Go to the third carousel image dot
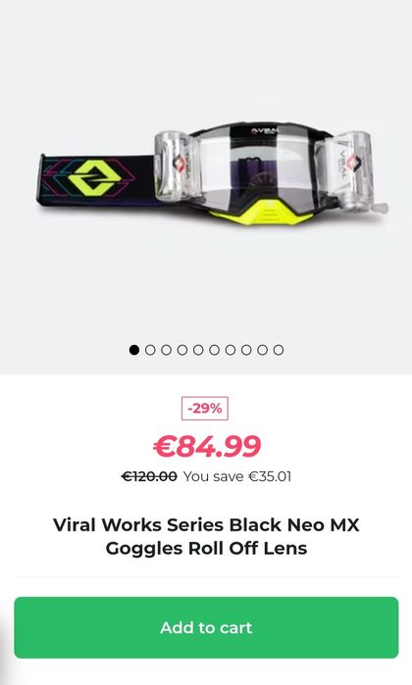 166,350
